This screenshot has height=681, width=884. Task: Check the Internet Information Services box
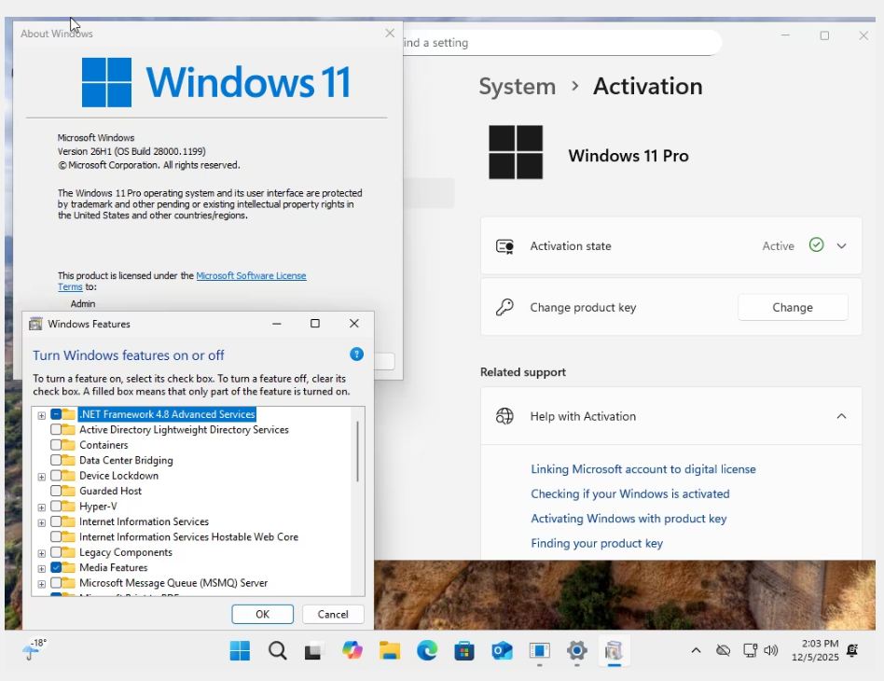point(56,521)
